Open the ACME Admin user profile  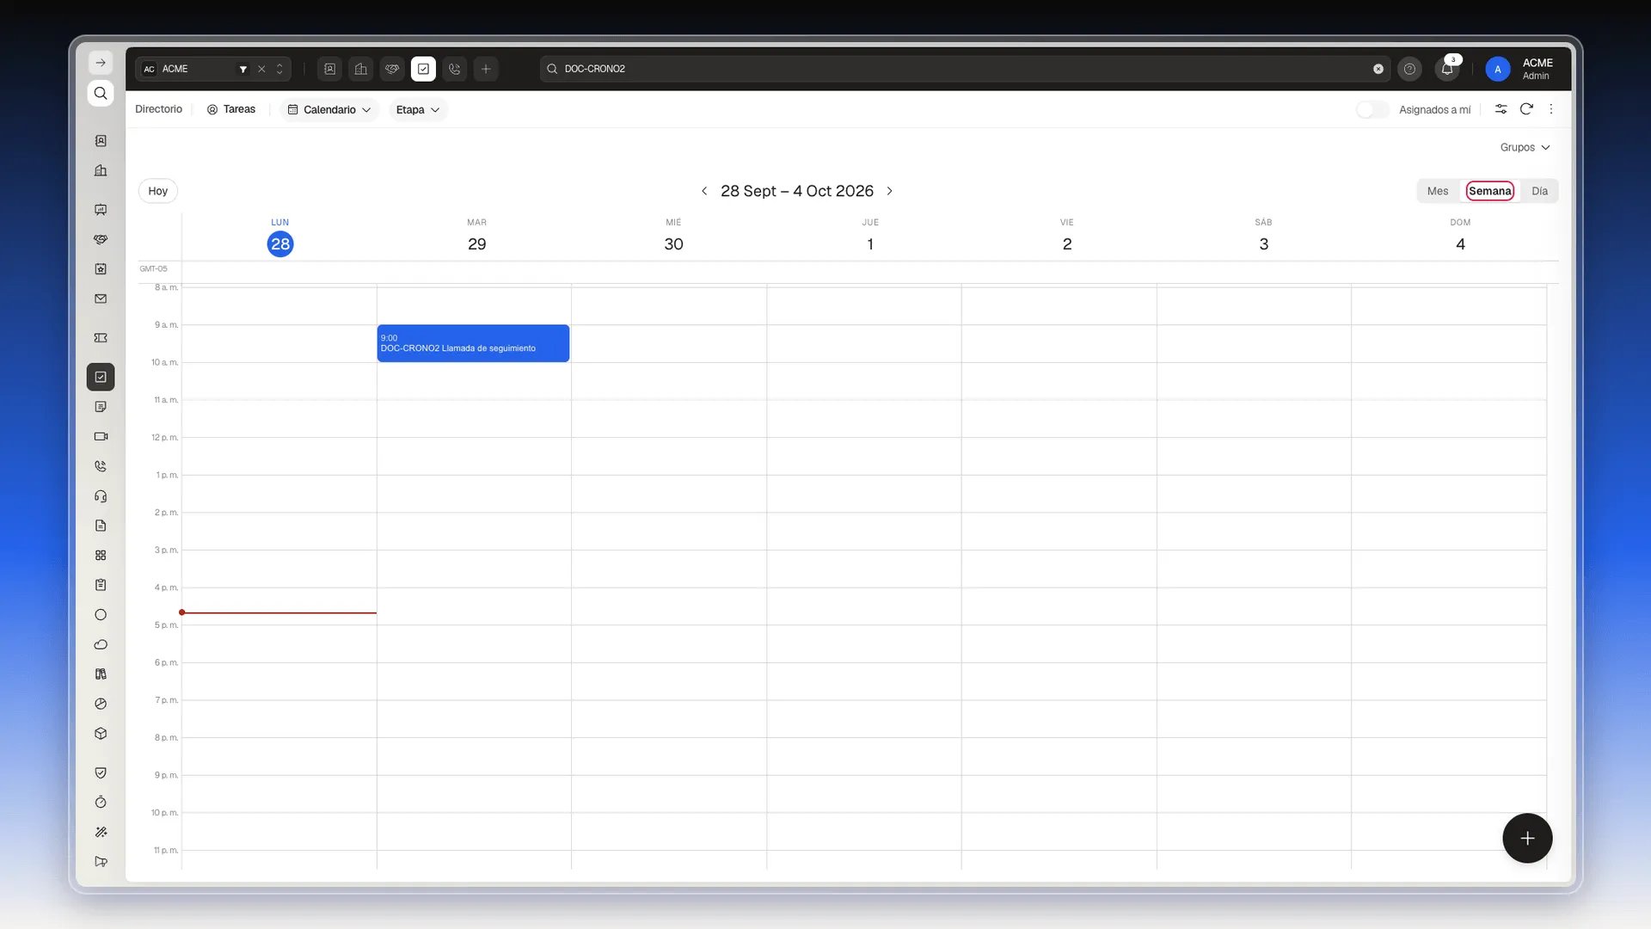click(1519, 69)
